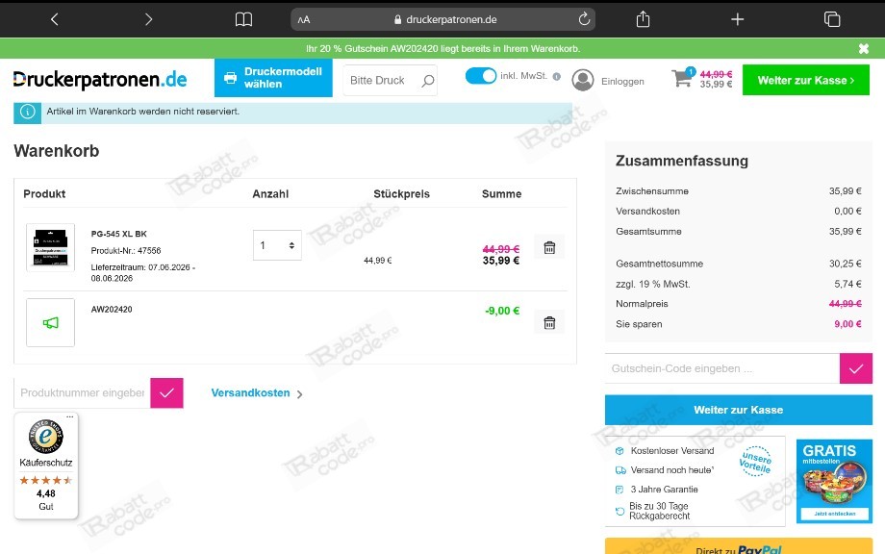Image resolution: width=885 pixels, height=554 pixels.
Task: Show all open tabs overview icon
Action: [x=832, y=19]
